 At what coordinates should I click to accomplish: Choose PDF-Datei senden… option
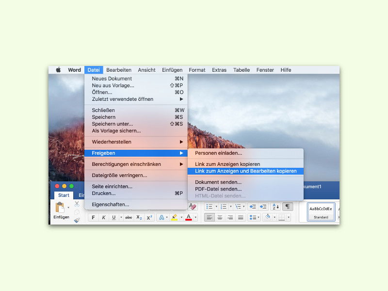(245, 189)
